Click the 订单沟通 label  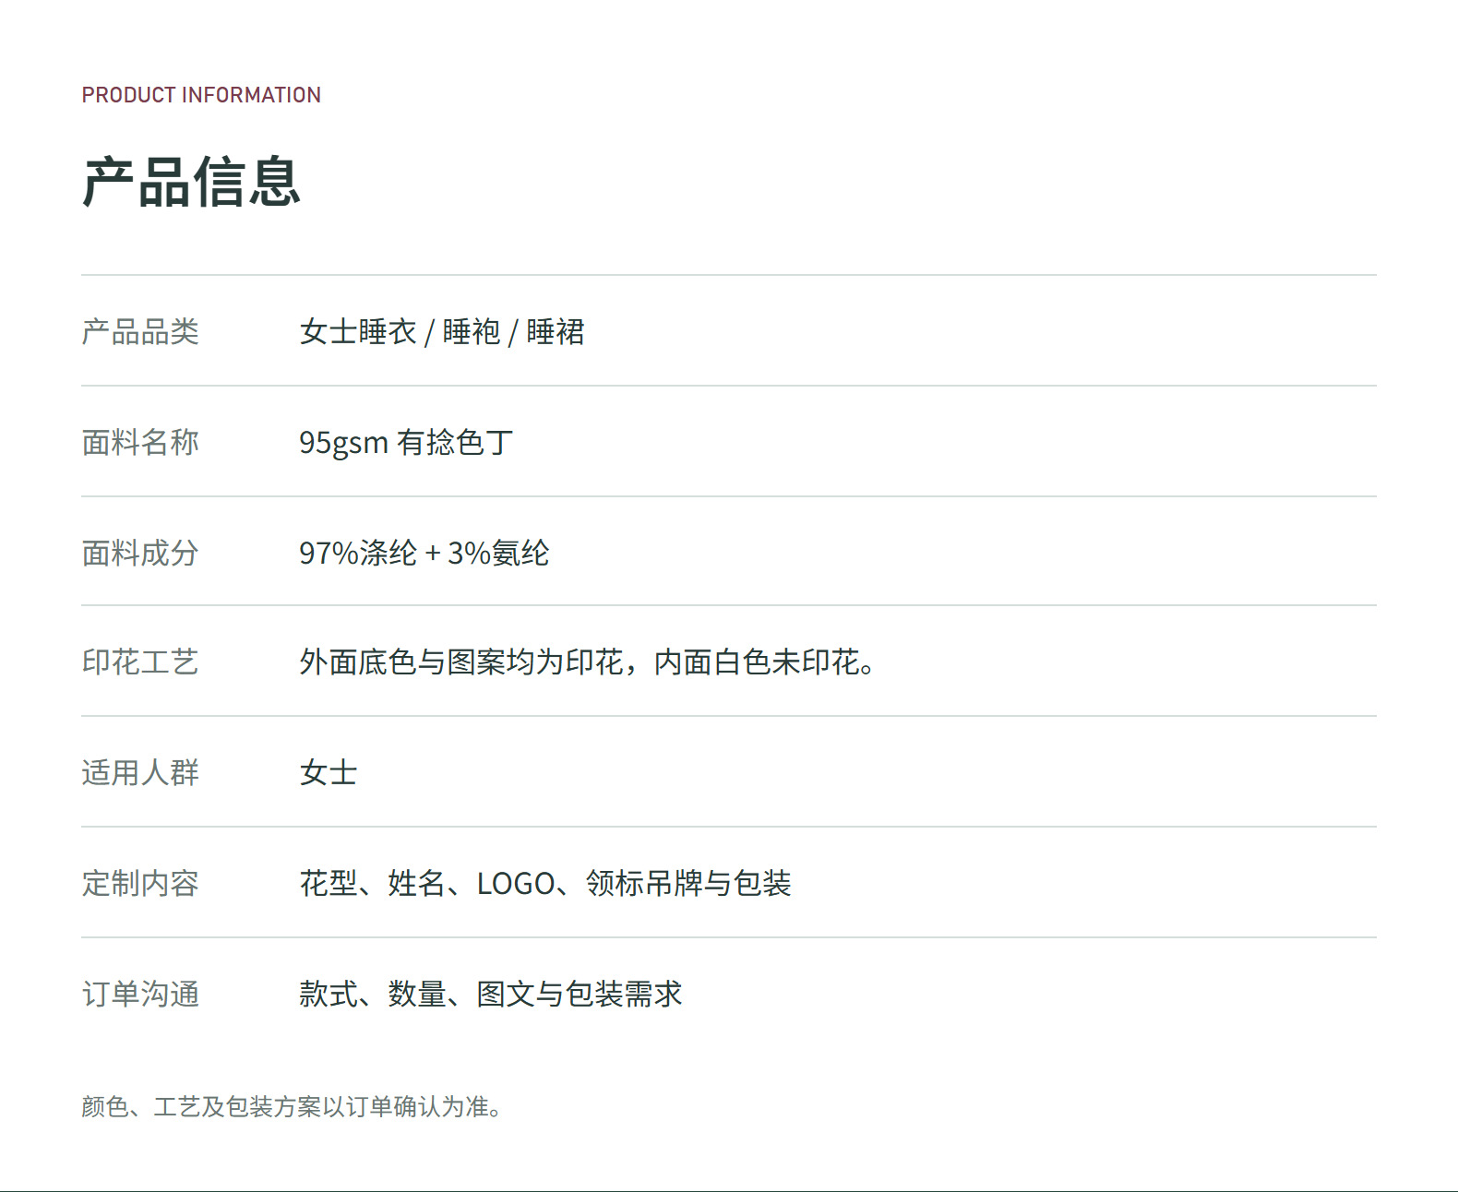tap(140, 994)
